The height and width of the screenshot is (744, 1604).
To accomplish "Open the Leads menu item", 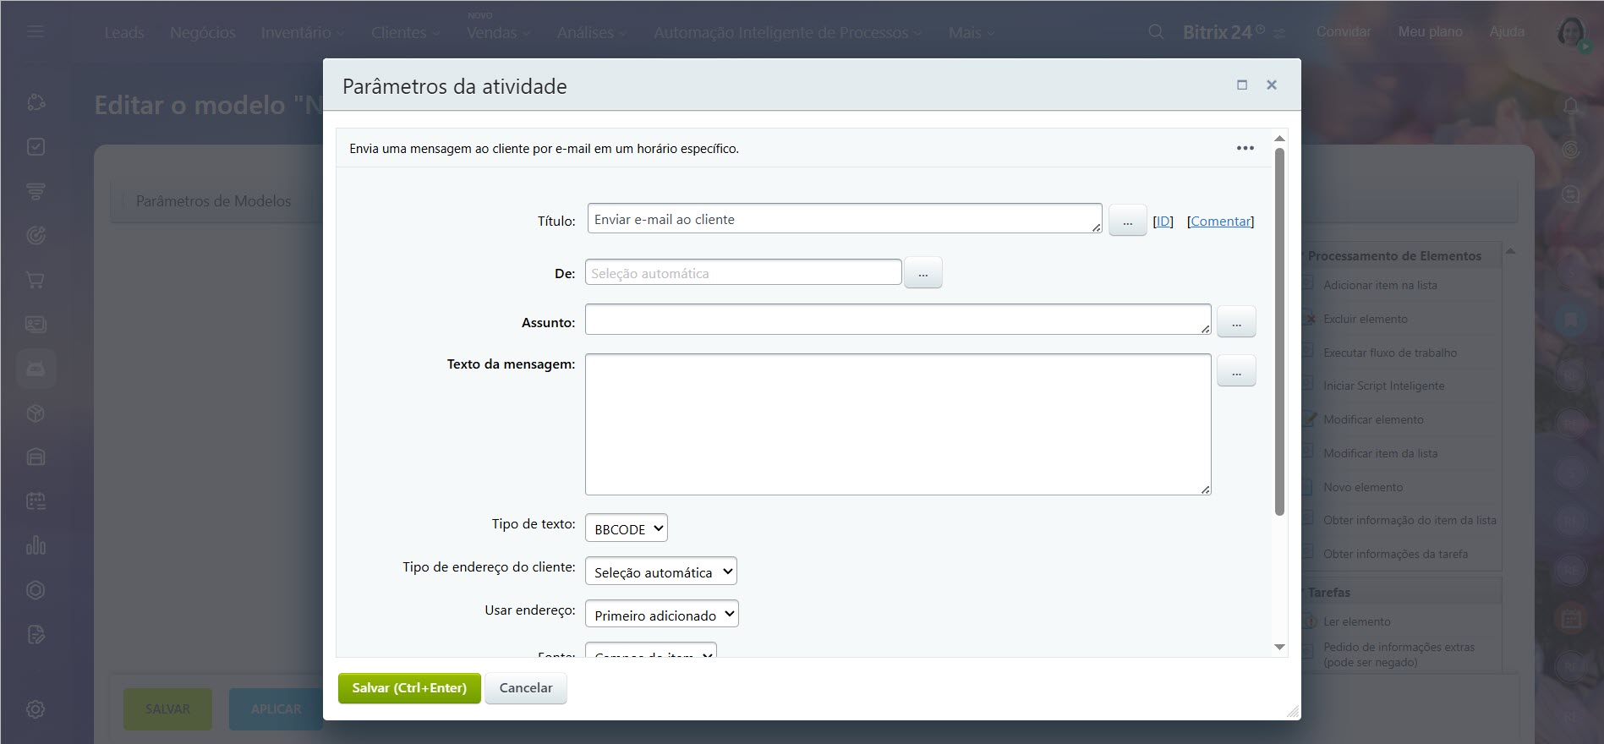I will click(x=124, y=32).
